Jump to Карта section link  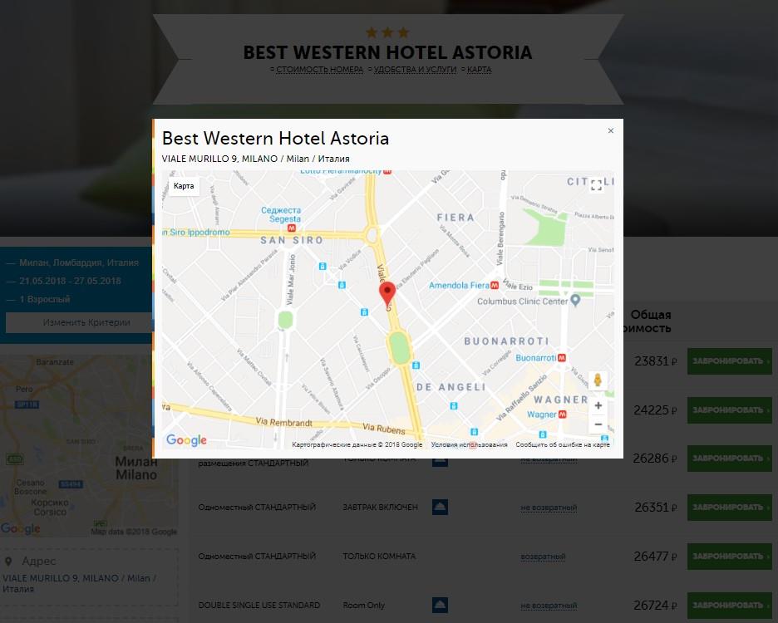[479, 70]
